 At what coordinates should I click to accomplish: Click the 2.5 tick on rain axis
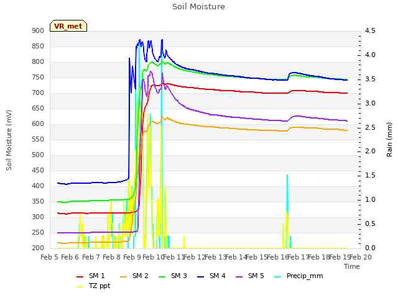370,127
